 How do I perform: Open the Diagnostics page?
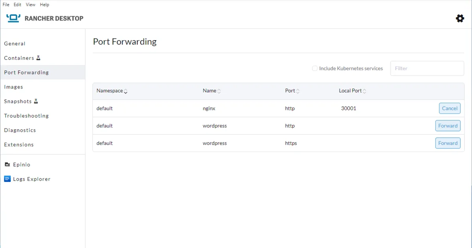click(42, 130)
